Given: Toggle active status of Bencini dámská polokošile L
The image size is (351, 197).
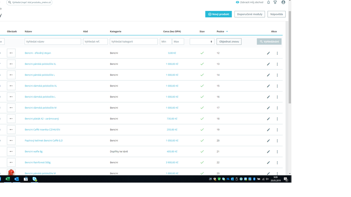Looking at the screenshot, I should (x=202, y=97).
